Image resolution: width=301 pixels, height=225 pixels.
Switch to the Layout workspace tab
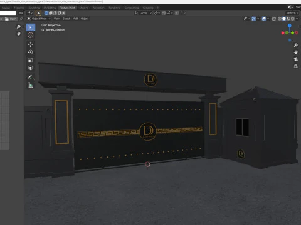[6, 7]
